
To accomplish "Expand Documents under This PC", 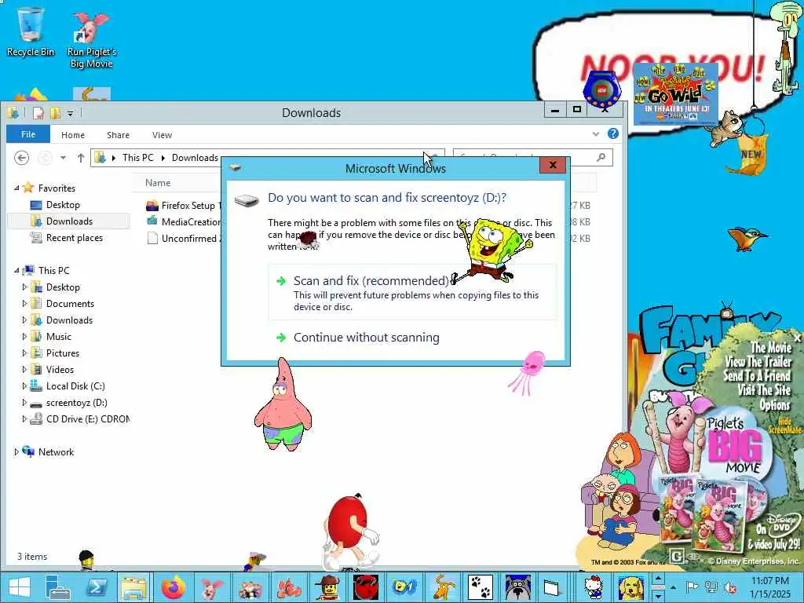I will coord(24,304).
